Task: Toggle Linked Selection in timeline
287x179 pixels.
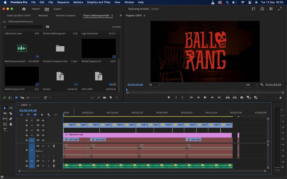Action: (35, 115)
